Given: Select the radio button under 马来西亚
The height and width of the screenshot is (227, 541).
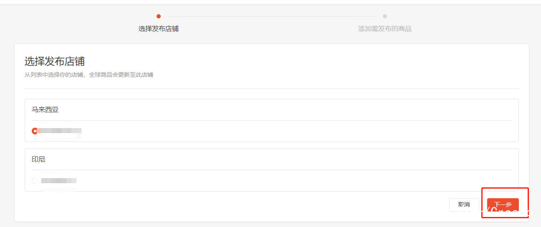Looking at the screenshot, I should [35, 131].
